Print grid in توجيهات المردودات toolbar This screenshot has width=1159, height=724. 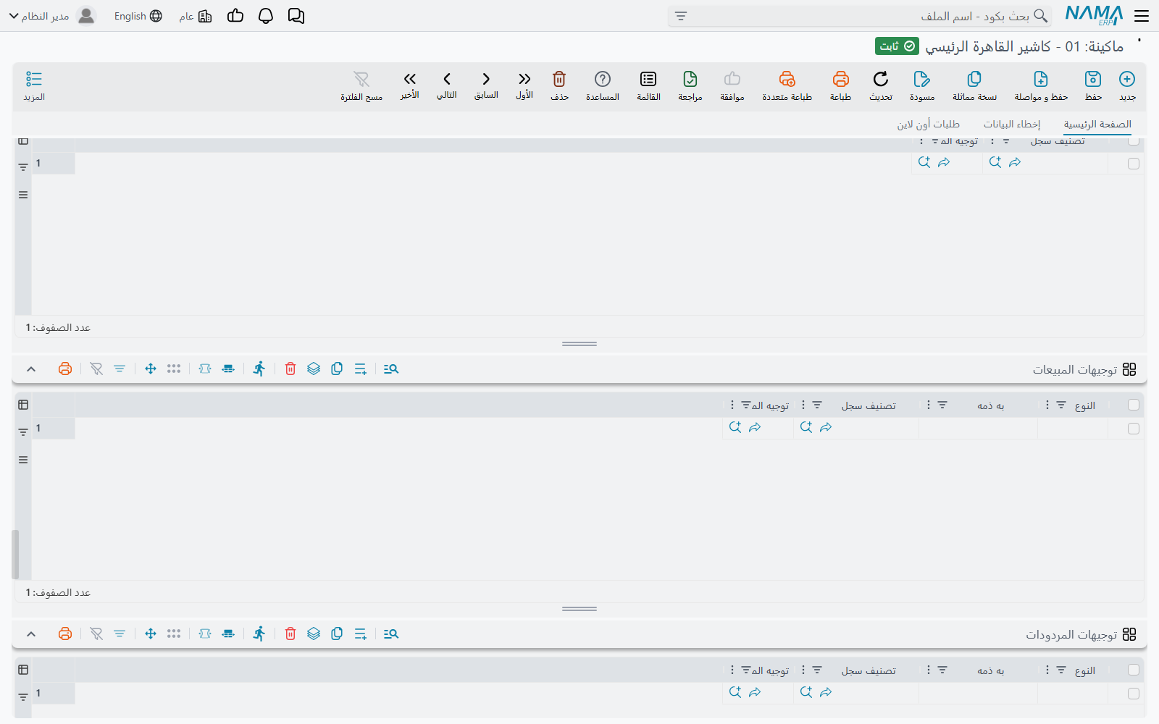(65, 633)
